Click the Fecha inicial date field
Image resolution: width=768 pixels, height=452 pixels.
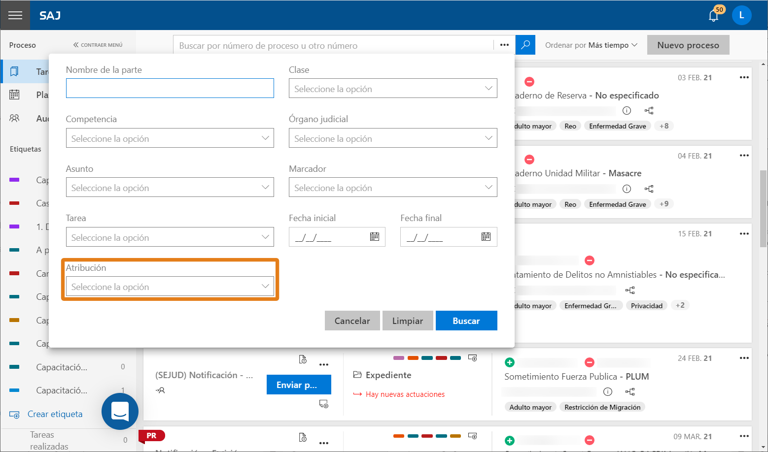337,237
